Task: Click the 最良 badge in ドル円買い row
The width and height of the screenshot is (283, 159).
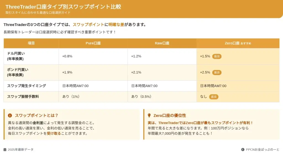Action: click(217, 56)
